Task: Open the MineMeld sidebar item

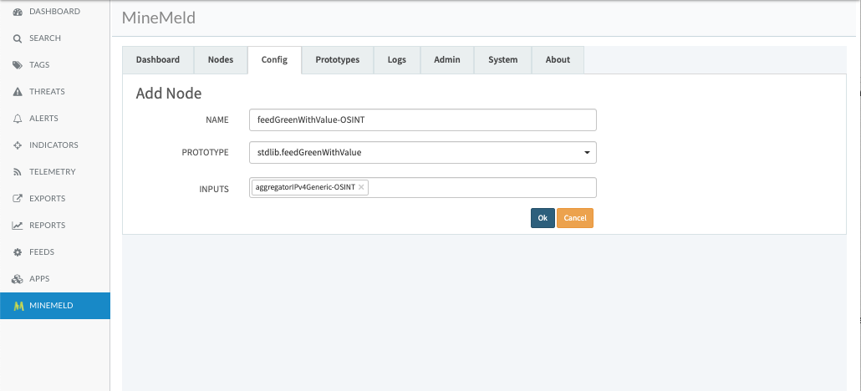Action: [51, 306]
